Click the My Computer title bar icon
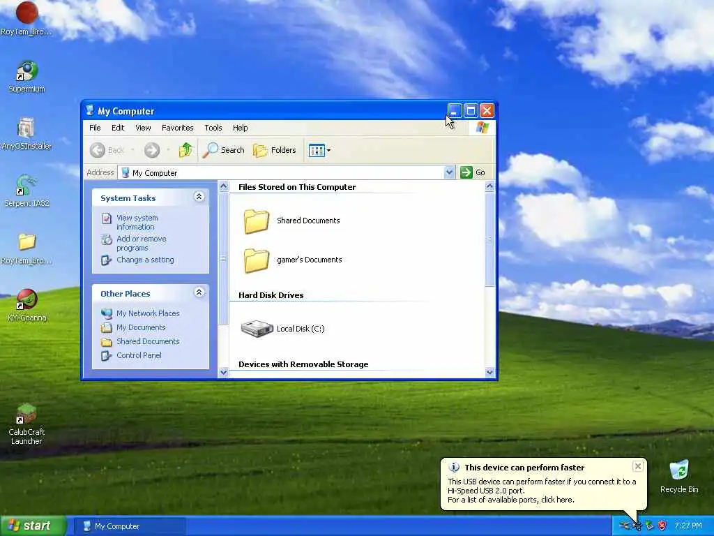This screenshot has height=536, width=714. pyautogui.click(x=90, y=110)
